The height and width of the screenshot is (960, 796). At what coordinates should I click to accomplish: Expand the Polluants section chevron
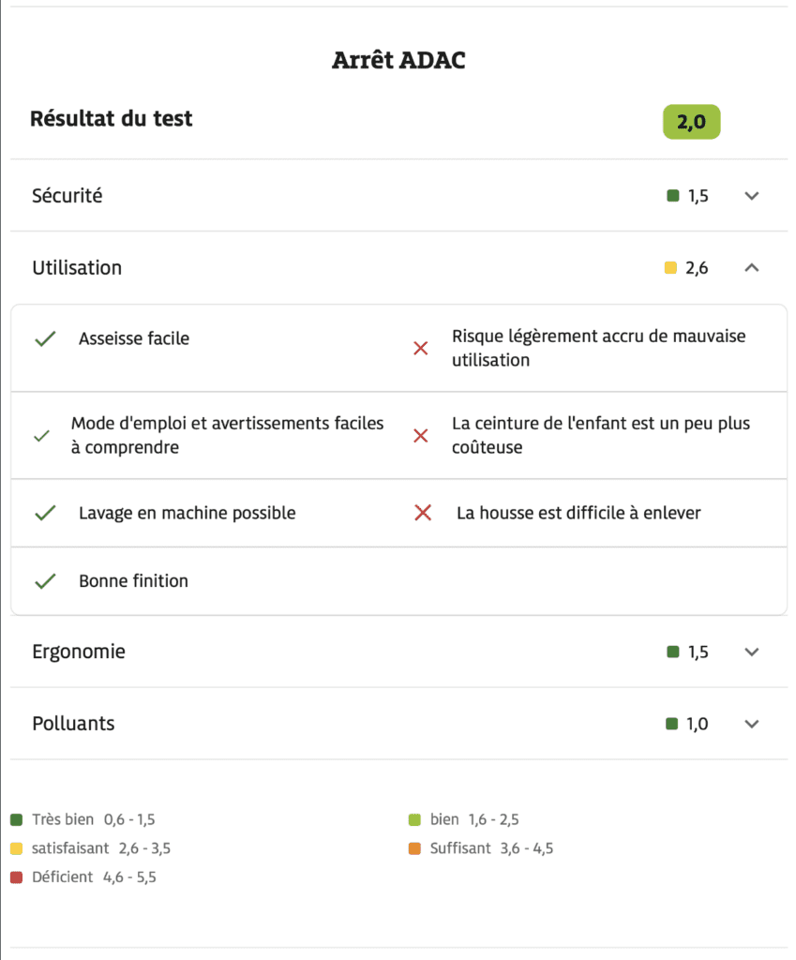751,724
